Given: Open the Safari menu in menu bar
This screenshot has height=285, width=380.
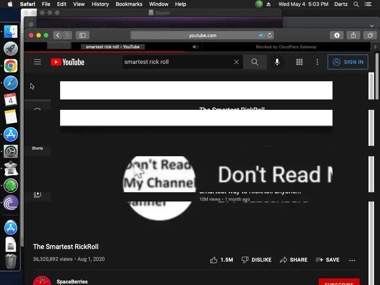Looking at the screenshot, I should pos(27,4).
